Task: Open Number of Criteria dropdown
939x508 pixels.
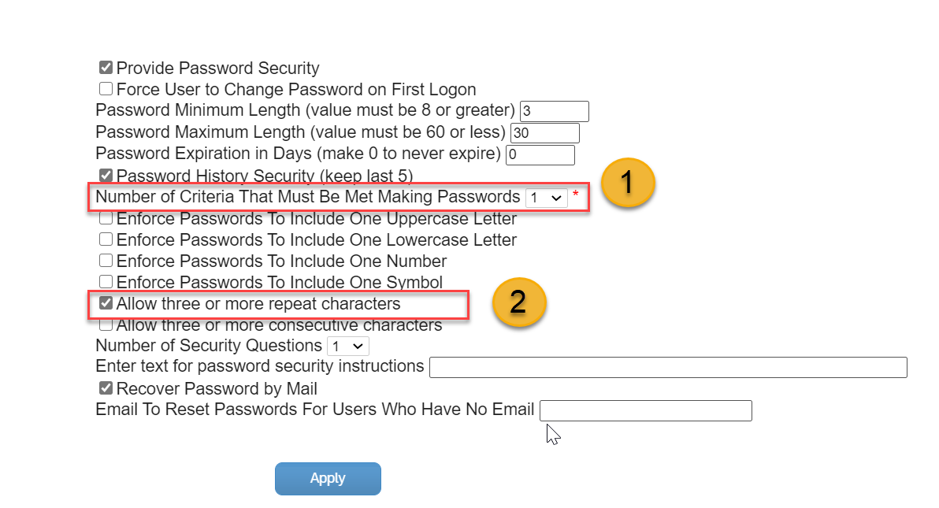Action: 546,198
